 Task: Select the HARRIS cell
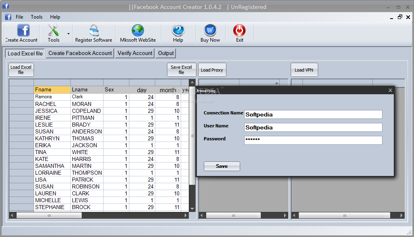87,159
